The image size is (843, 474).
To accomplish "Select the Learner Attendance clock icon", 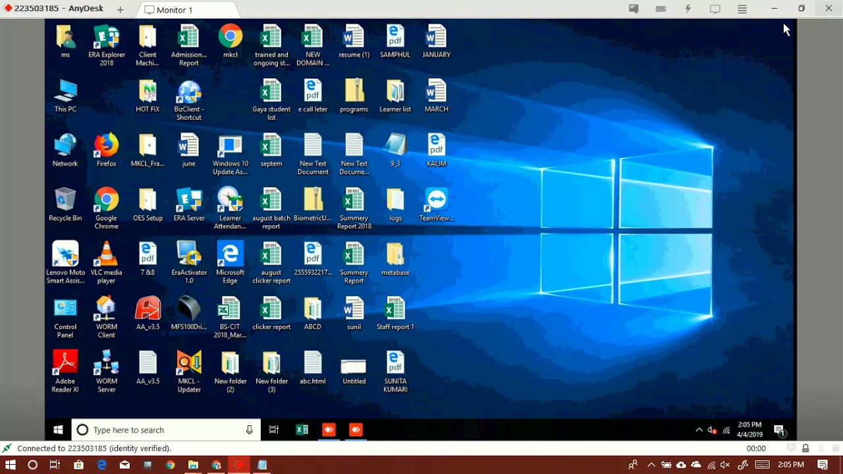I will coord(230,209).
